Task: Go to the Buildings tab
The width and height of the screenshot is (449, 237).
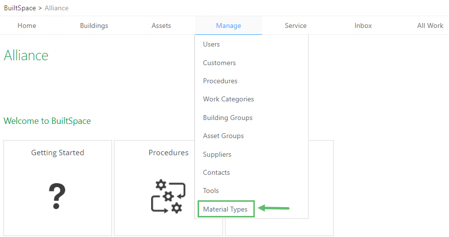Action: coord(94,25)
